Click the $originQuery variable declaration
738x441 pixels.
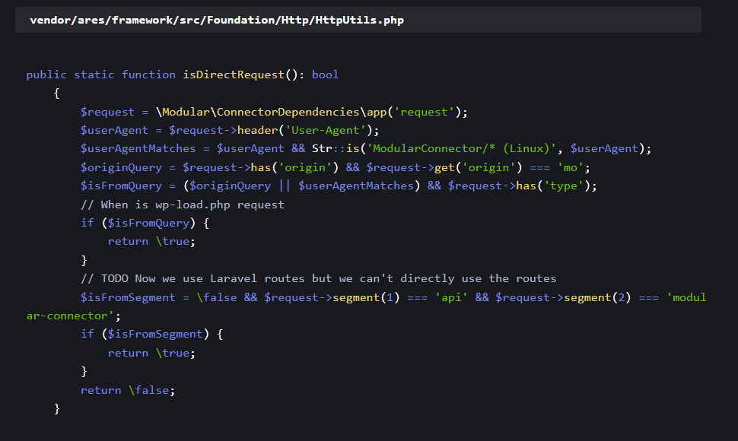[121, 167]
